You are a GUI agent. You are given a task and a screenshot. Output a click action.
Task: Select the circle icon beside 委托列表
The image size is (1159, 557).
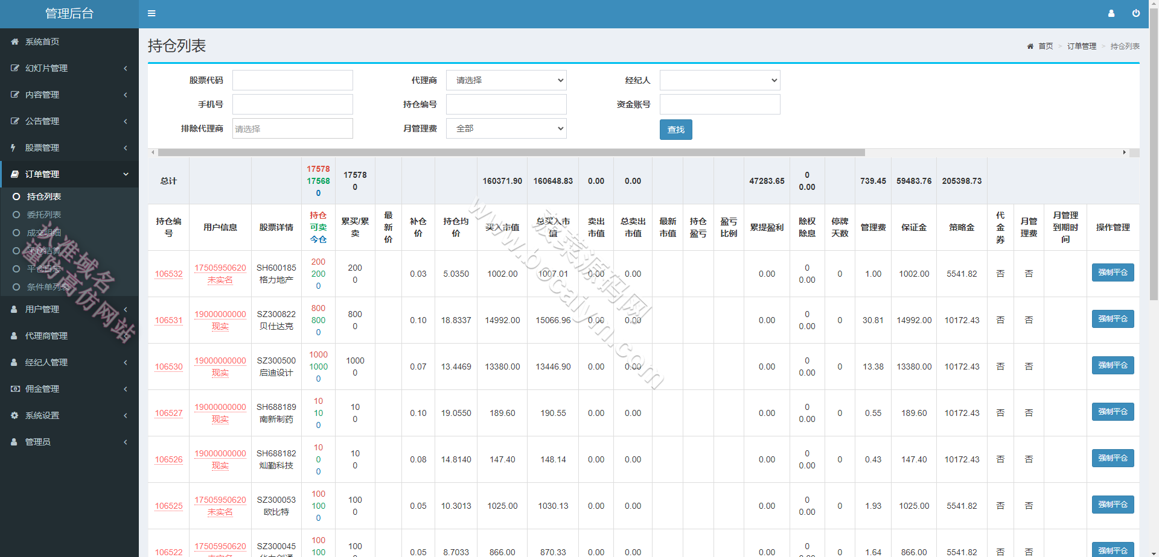[x=16, y=215]
